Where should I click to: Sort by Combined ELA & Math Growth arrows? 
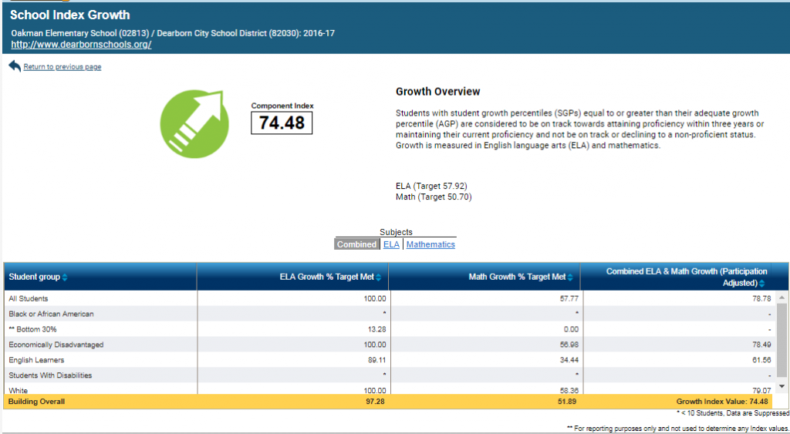[x=761, y=284]
